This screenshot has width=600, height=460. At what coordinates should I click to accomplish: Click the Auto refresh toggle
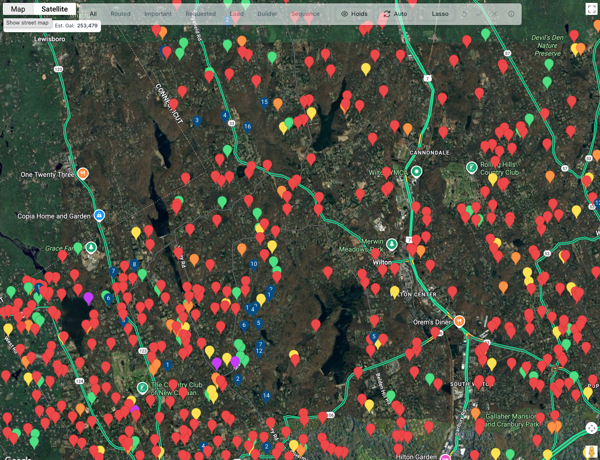pyautogui.click(x=395, y=14)
